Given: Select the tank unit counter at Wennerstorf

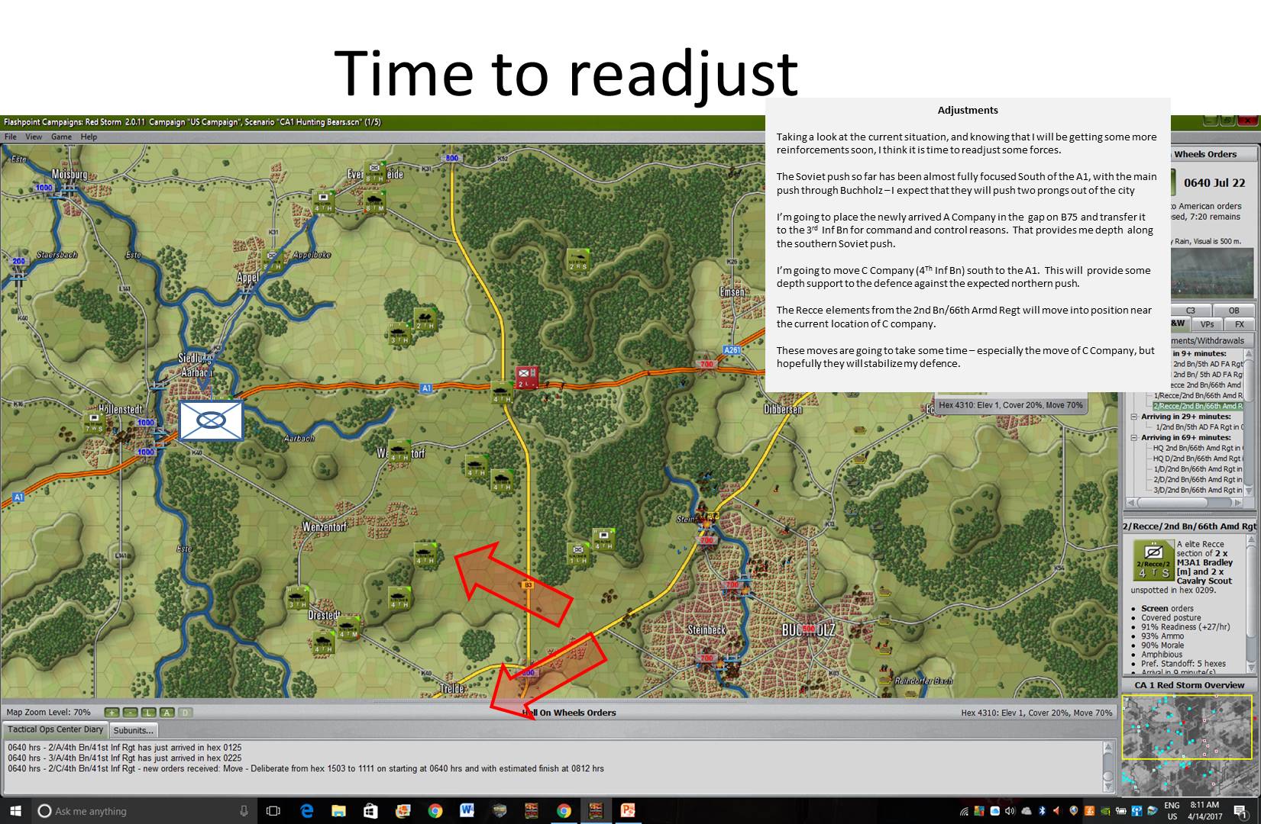Looking at the screenshot, I should pos(399,451).
